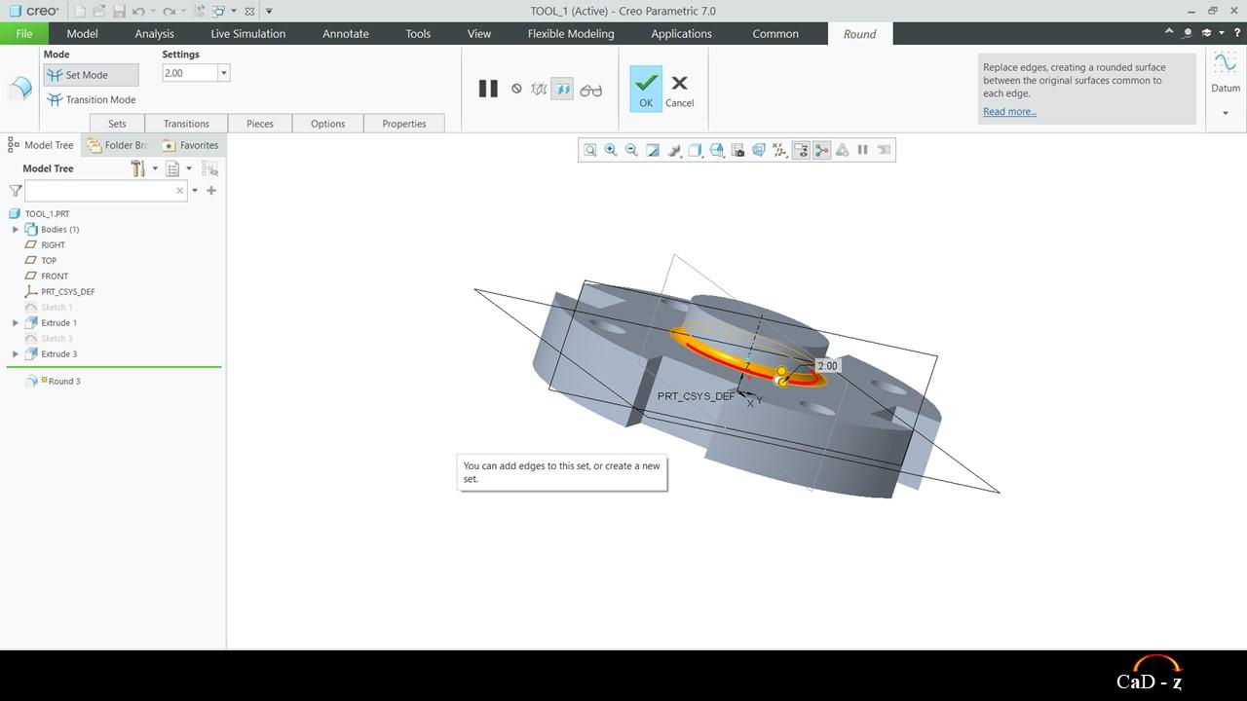Open the datum display filters icon

click(779, 150)
